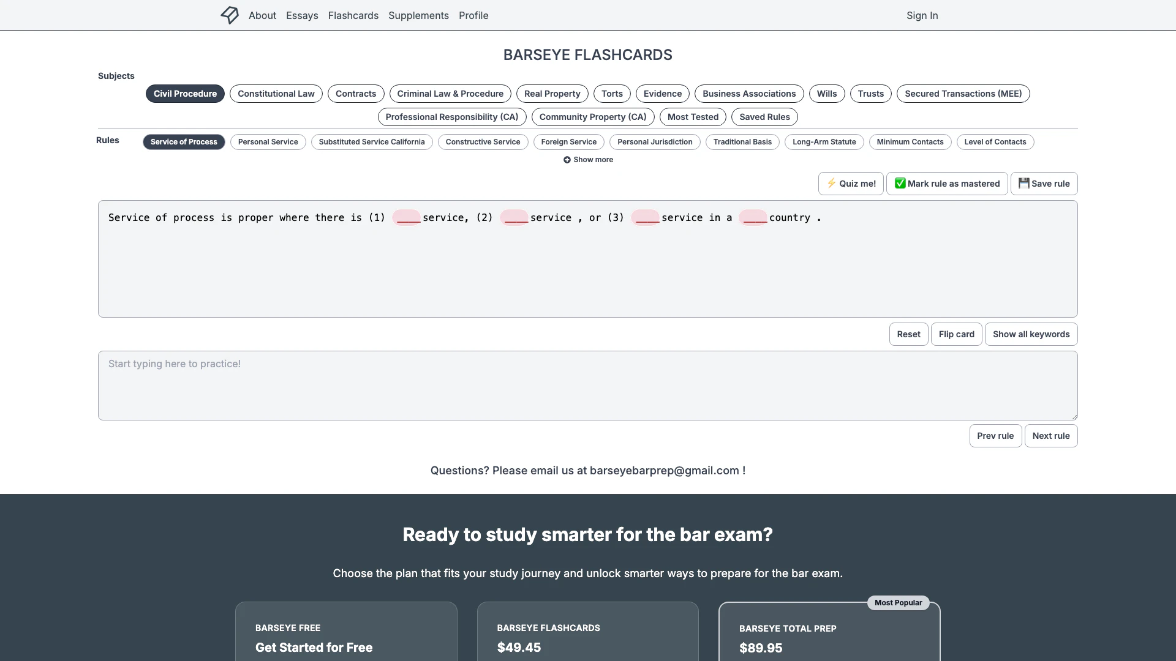
Task: Open the Saved Rules subject
Action: pos(764,117)
